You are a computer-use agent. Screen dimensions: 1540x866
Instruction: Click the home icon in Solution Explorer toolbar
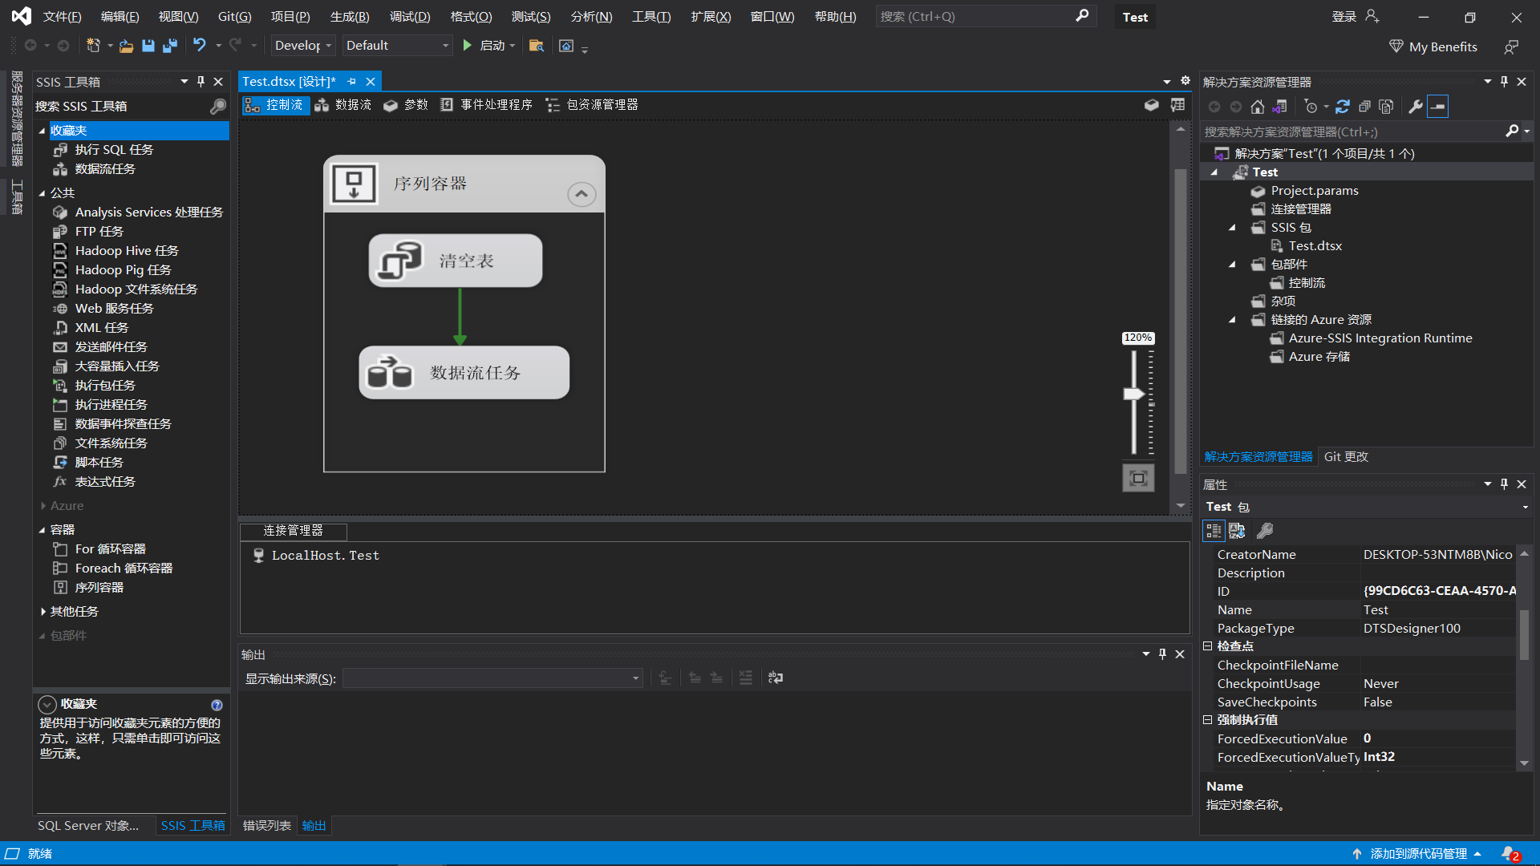coord(1258,107)
